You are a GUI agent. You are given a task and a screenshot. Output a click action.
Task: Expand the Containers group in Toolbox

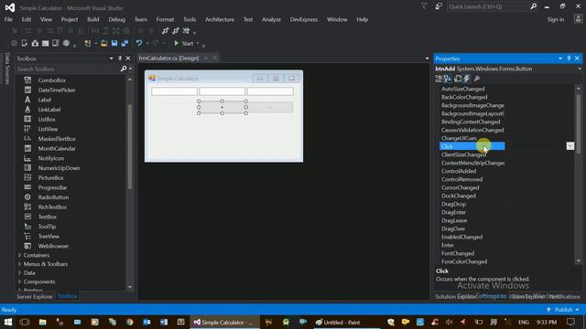click(x=19, y=255)
